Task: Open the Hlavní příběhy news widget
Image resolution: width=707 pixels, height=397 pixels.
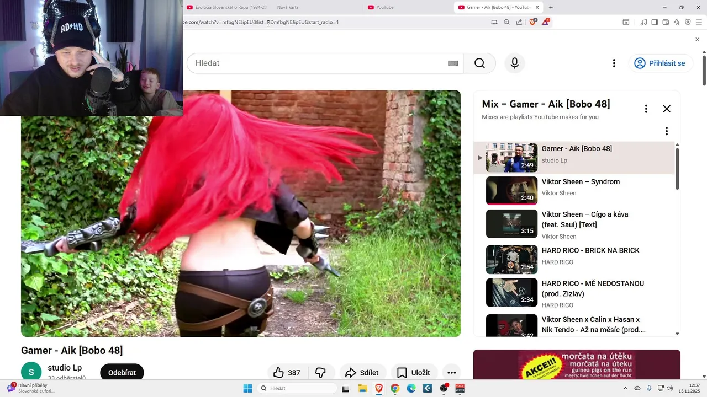Action: (x=30, y=388)
